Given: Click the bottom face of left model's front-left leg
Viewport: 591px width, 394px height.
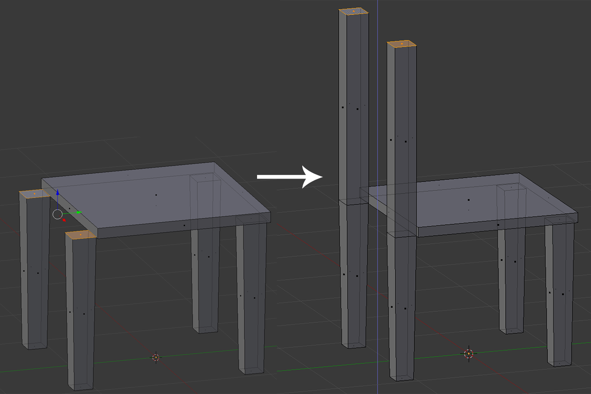Looking at the screenshot, I should pos(81,387).
